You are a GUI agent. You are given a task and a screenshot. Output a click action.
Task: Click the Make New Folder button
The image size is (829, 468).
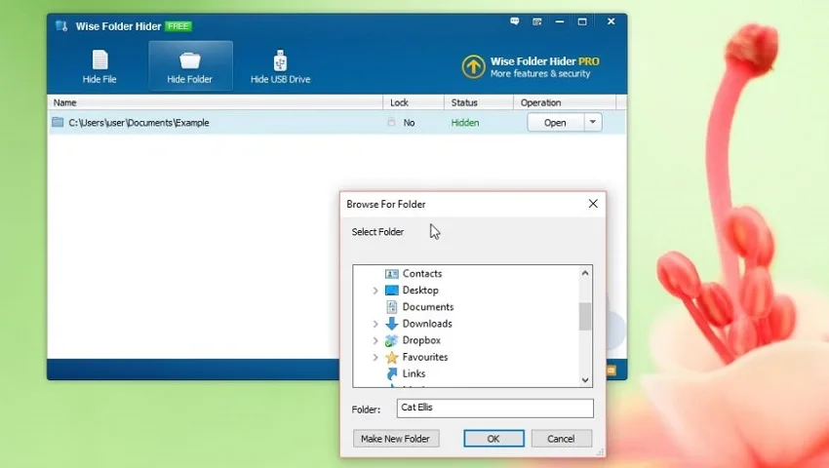coord(395,439)
